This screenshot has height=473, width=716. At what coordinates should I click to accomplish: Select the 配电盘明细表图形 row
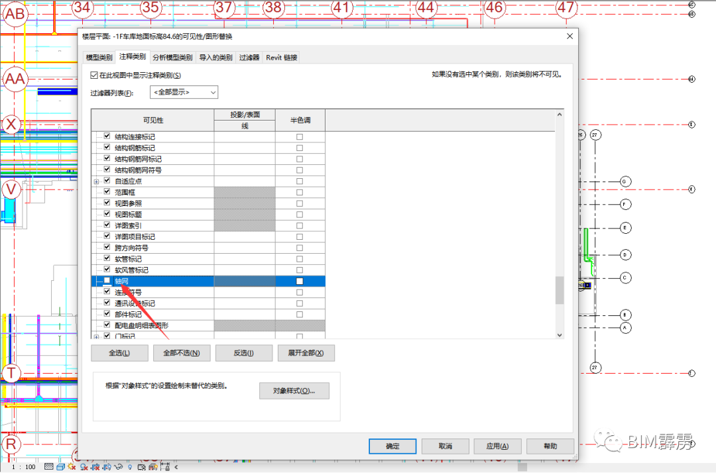[208, 326]
